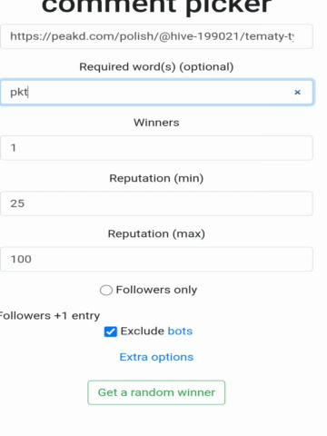
Task: Click the comment picker page heading
Action: pos(156,5)
